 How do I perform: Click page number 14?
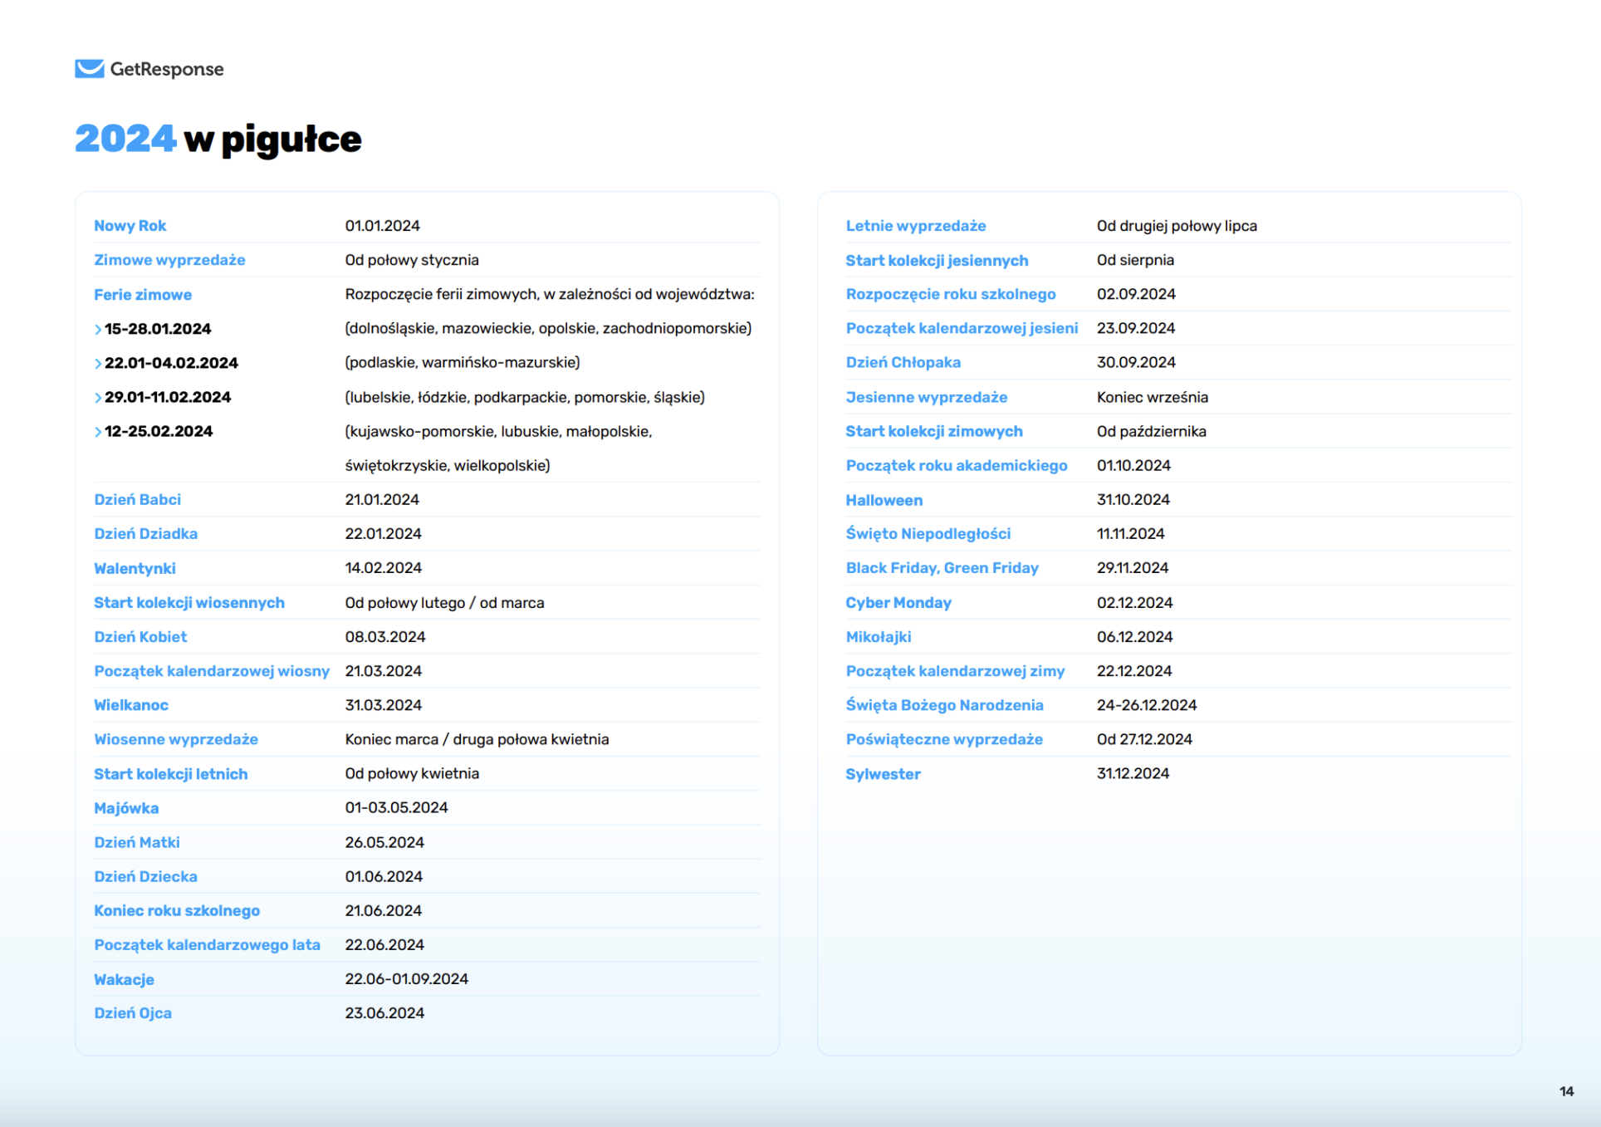(1566, 1091)
